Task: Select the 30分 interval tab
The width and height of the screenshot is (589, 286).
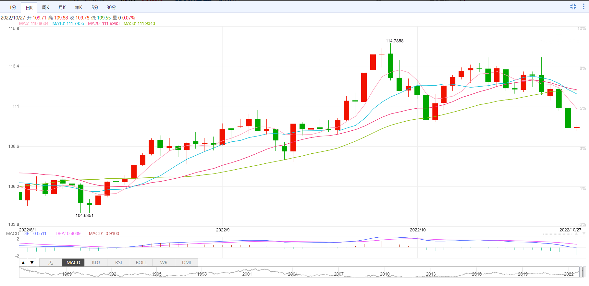Action: (111, 7)
